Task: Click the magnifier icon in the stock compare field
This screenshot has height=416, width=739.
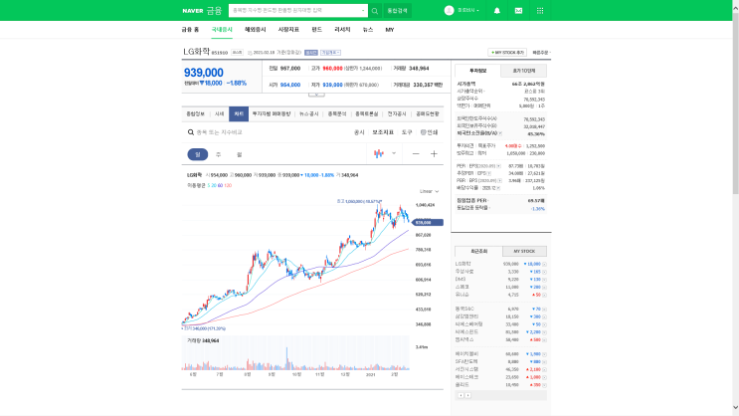Action: coord(190,132)
